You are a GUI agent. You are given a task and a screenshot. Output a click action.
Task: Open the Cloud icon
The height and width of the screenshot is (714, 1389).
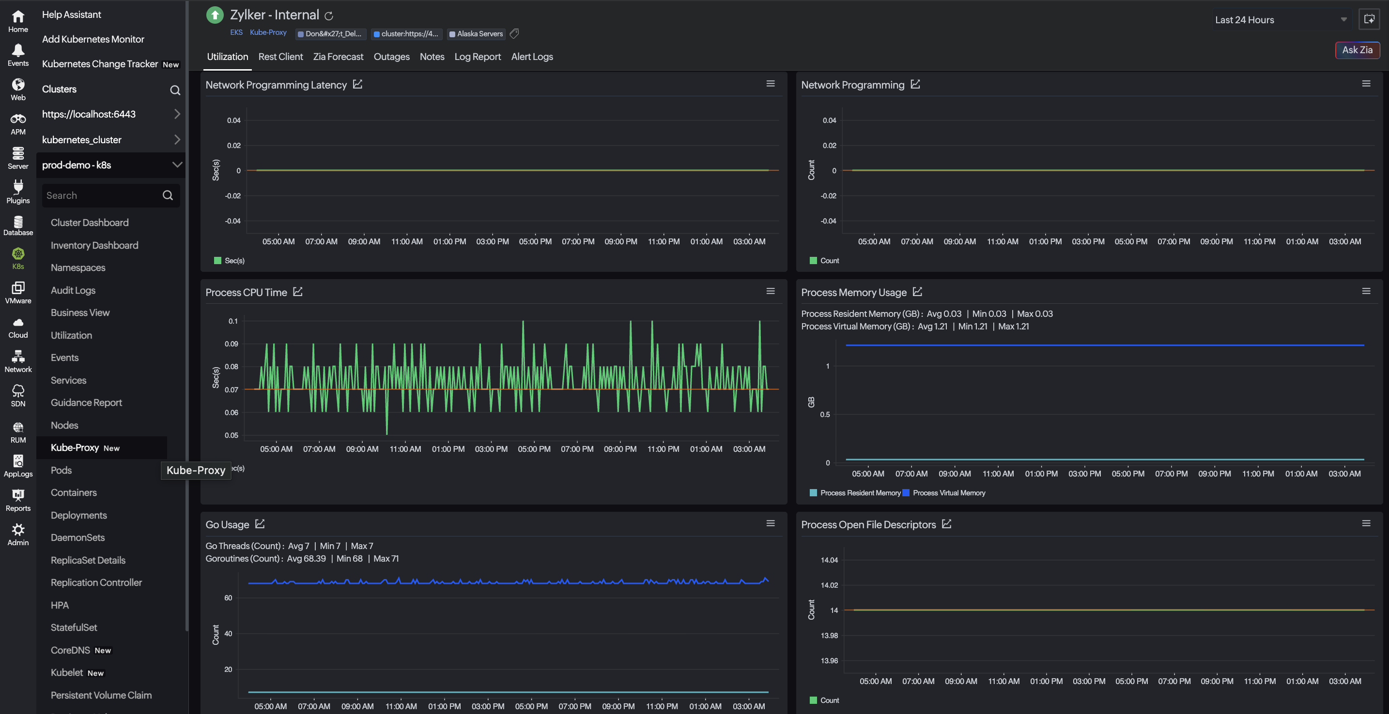18,323
